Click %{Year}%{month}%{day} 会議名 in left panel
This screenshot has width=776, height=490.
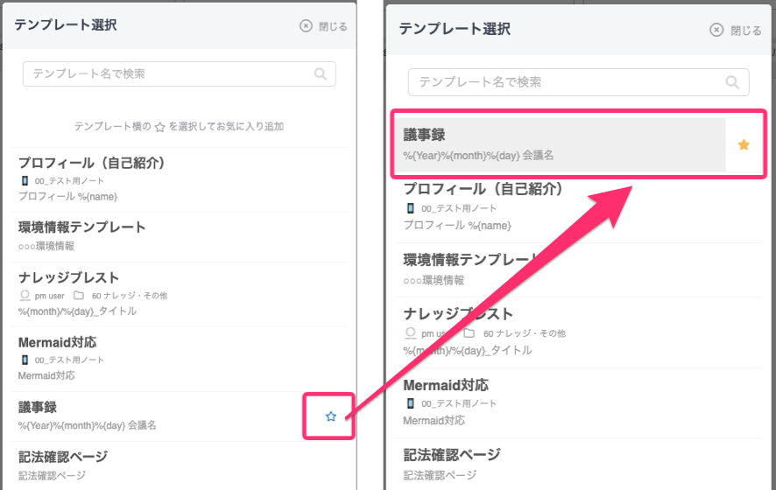point(87,425)
